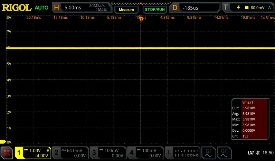Image resolution: width=275 pixels, height=161 pixels.
Task: Select the Vmax1 measurement header
Action: [248, 102]
